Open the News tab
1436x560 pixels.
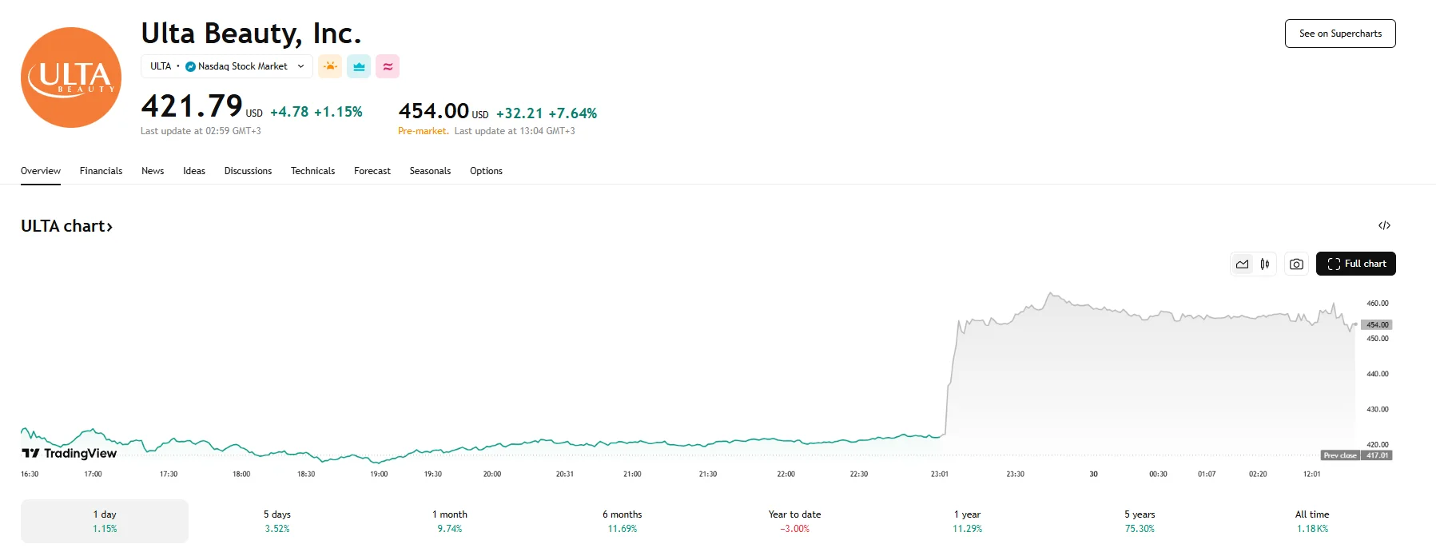point(153,171)
